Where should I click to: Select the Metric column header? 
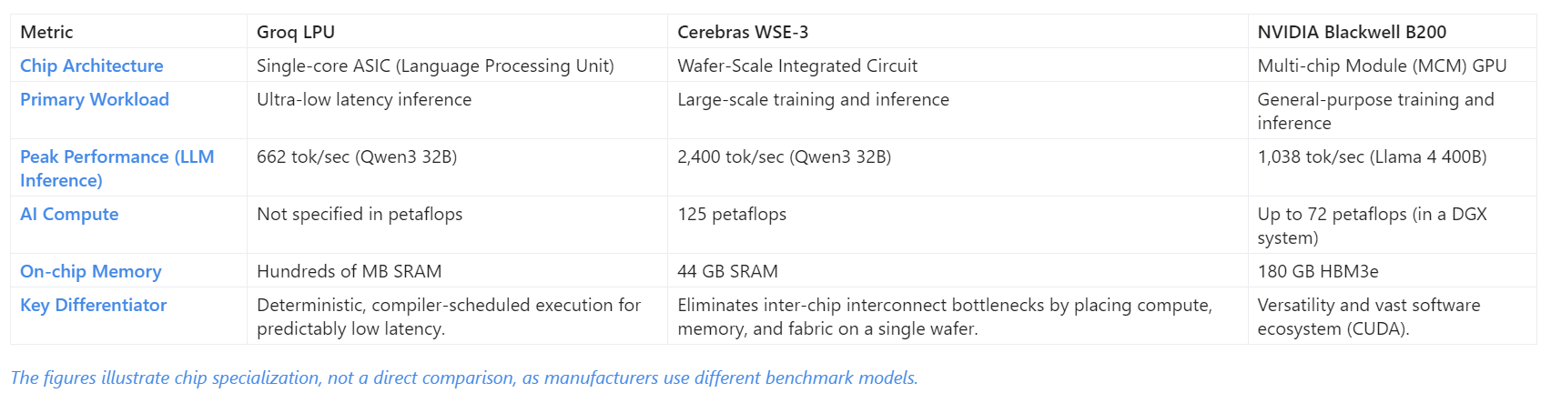tap(128, 32)
